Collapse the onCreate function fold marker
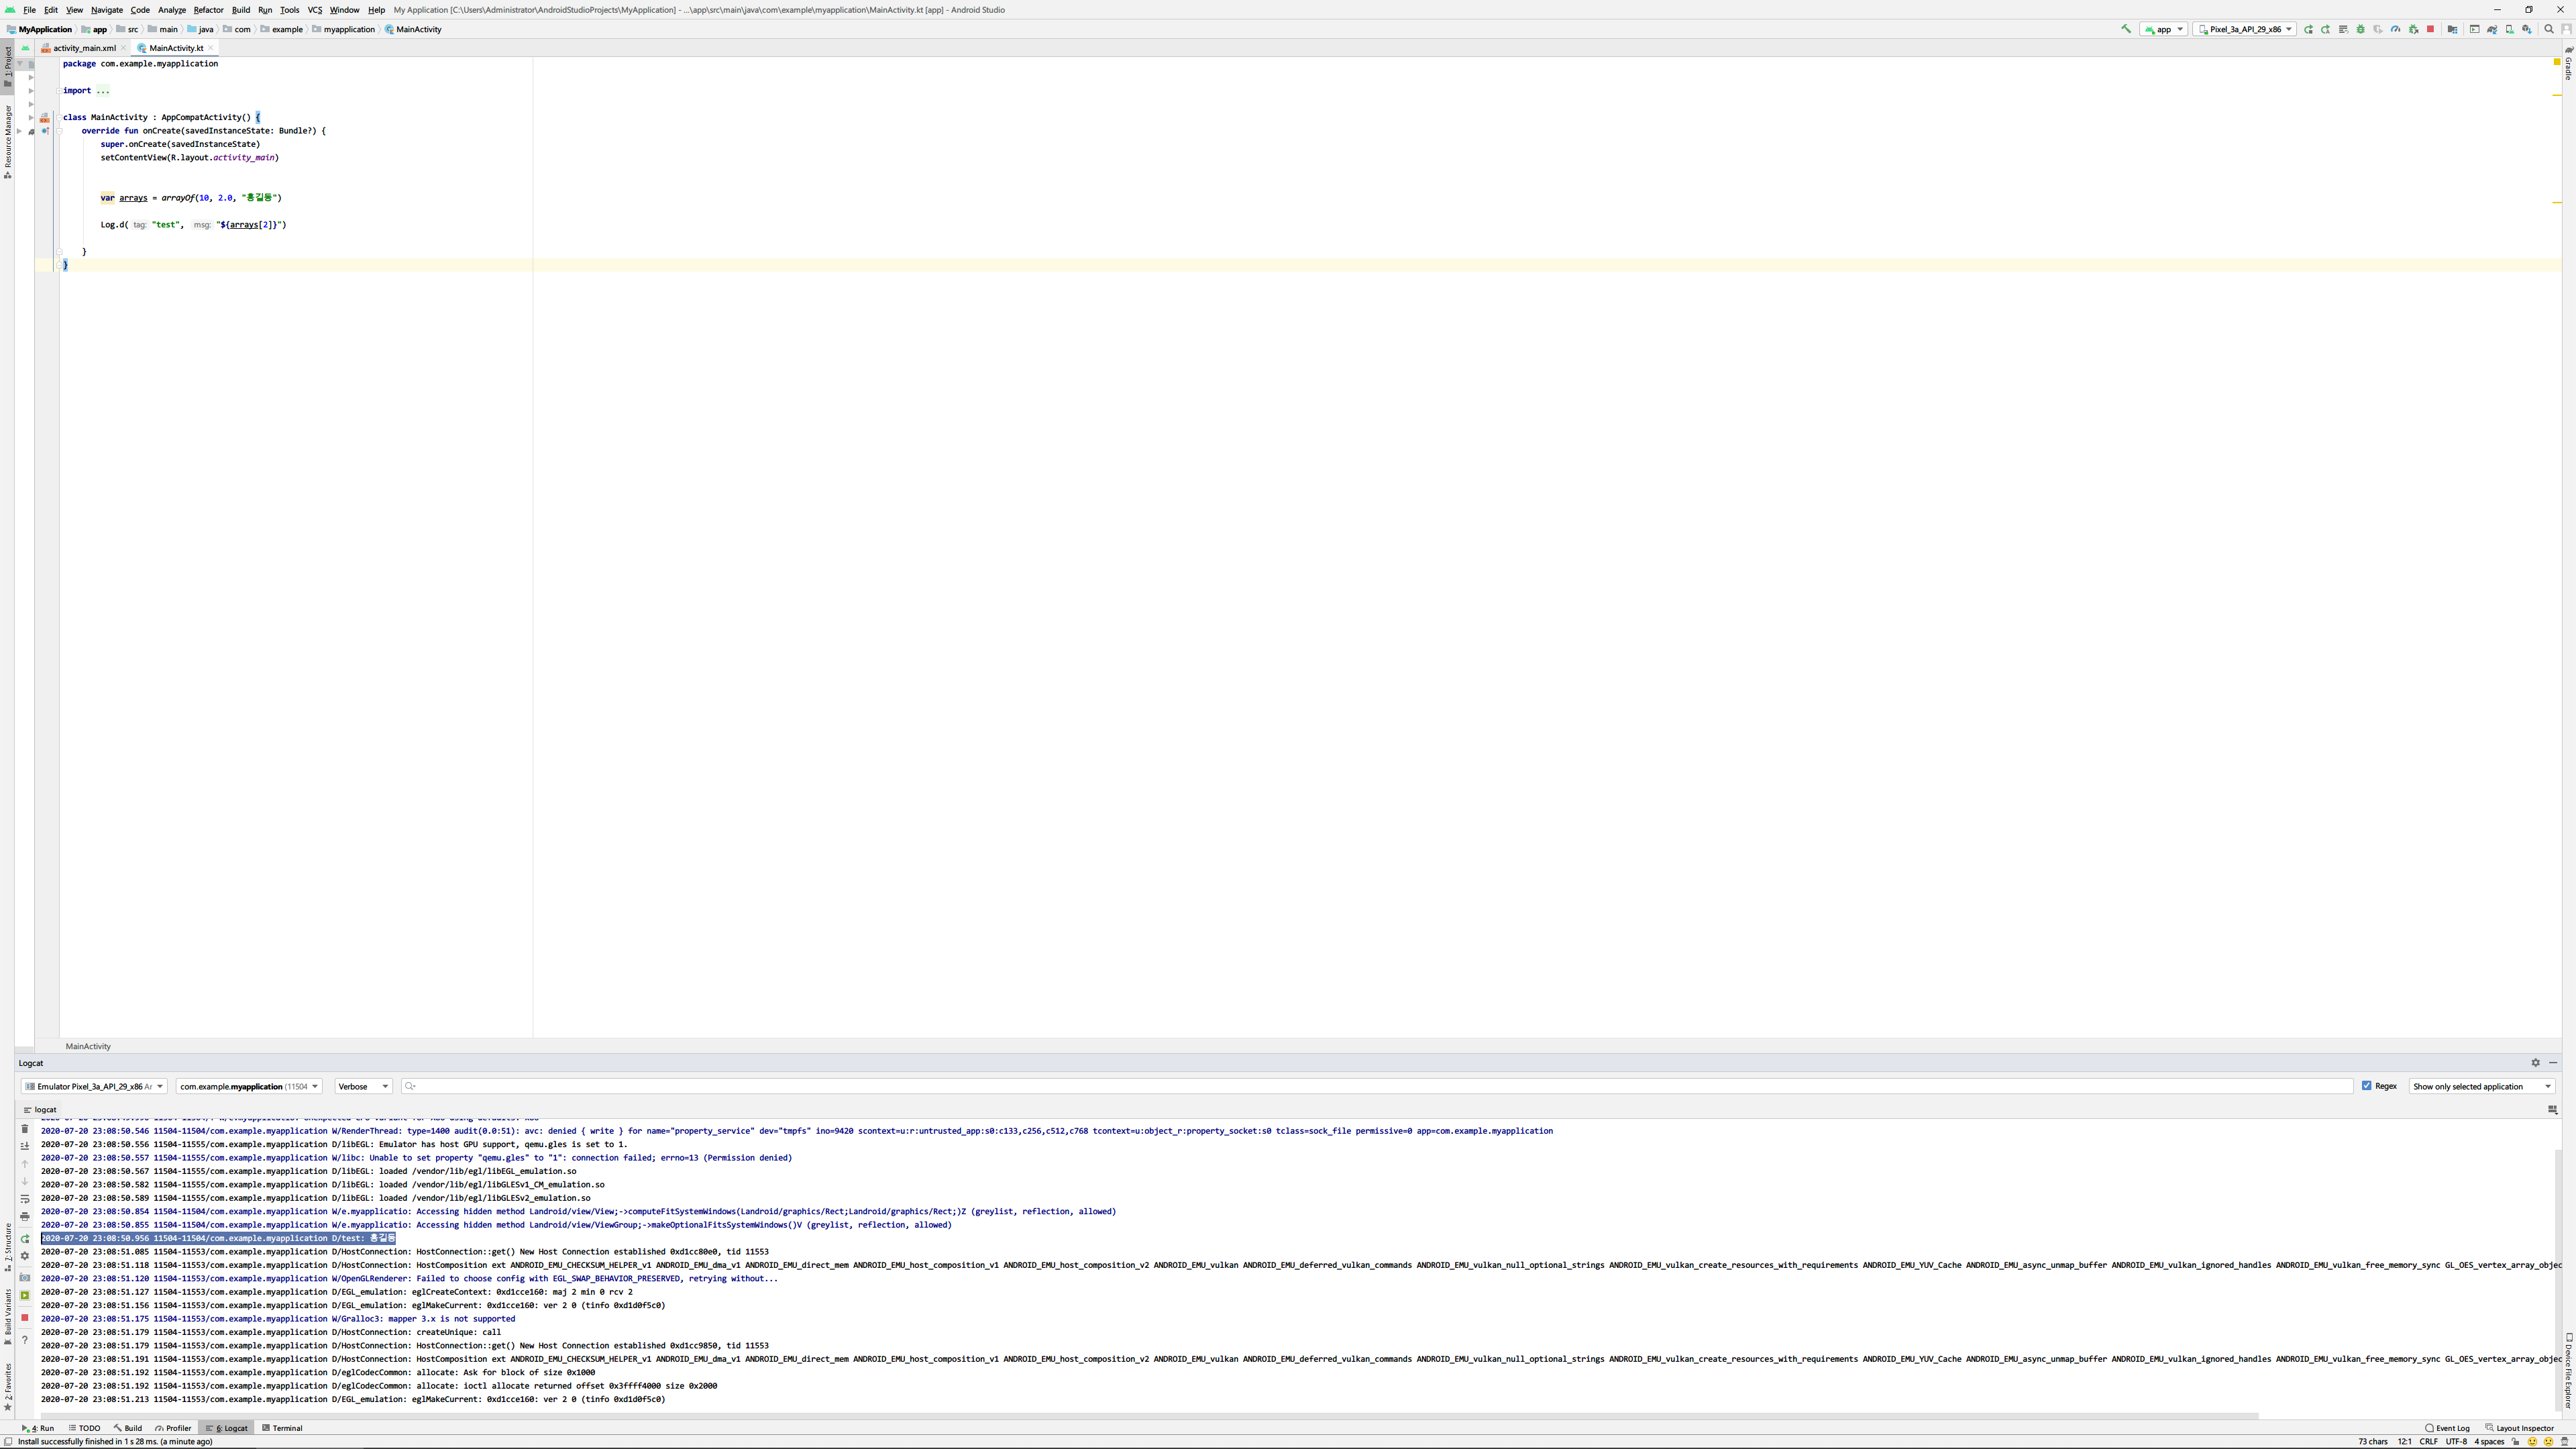The image size is (2576, 1449). 59,131
